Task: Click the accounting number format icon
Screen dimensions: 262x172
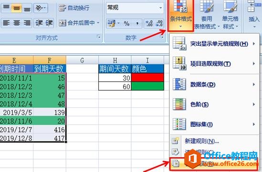Action: (x=112, y=23)
